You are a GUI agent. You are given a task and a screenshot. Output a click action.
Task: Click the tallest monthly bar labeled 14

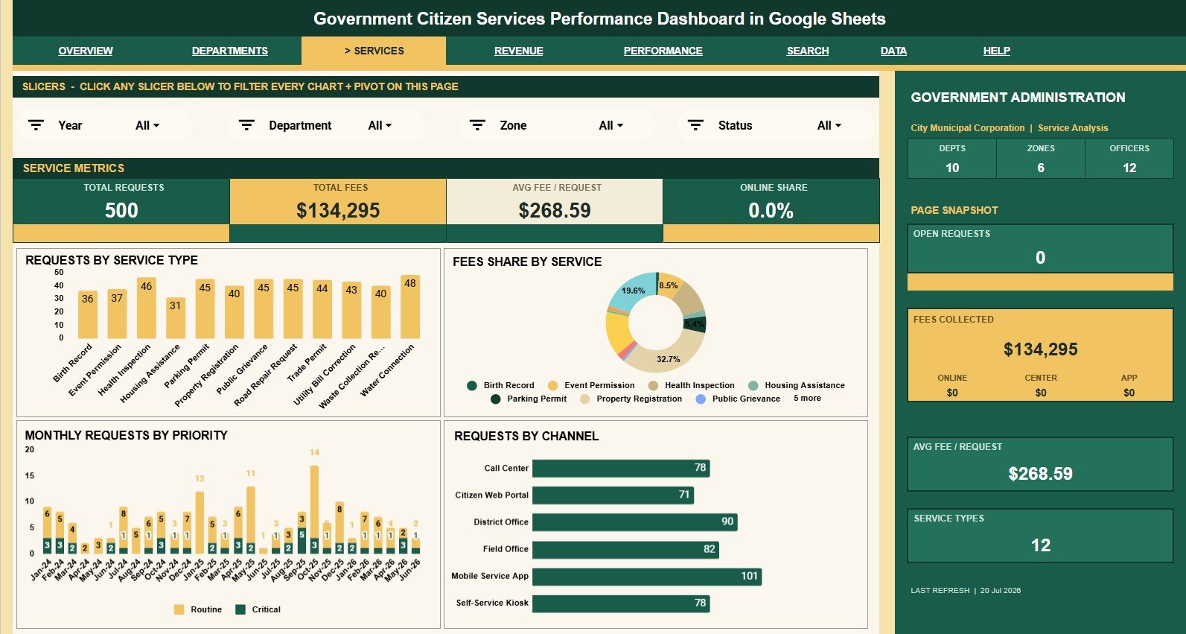coord(314,510)
